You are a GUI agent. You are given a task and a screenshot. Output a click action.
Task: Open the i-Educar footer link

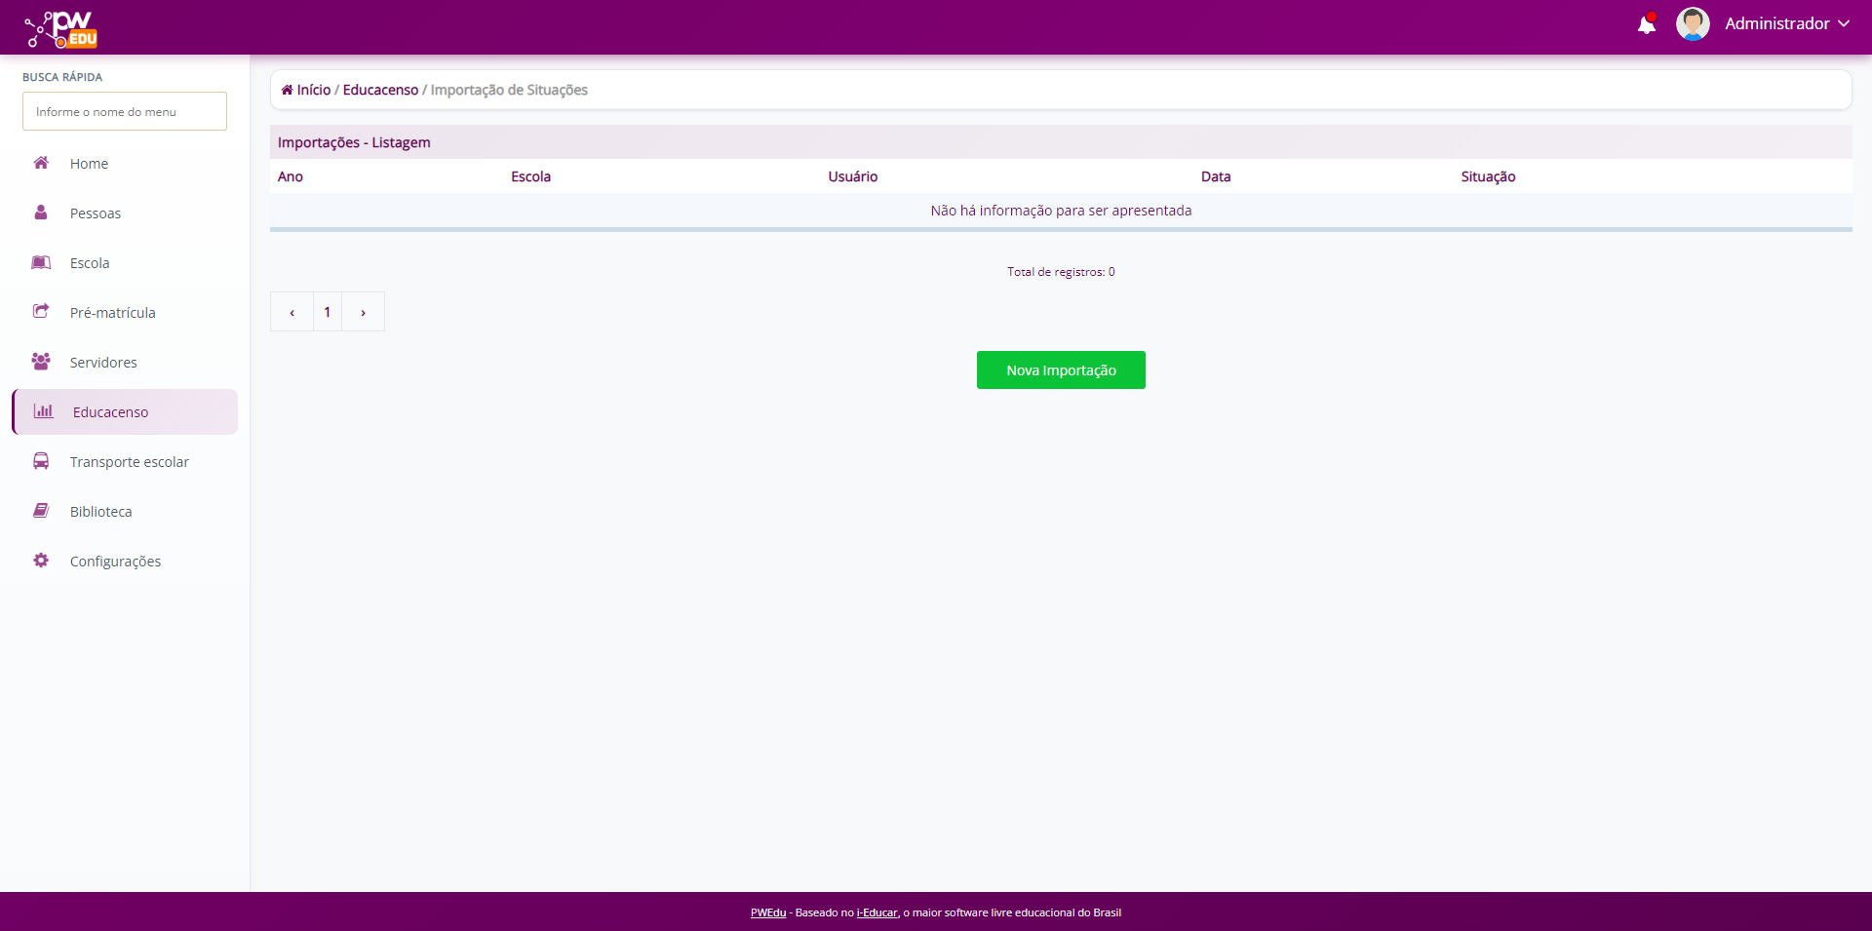(x=877, y=912)
